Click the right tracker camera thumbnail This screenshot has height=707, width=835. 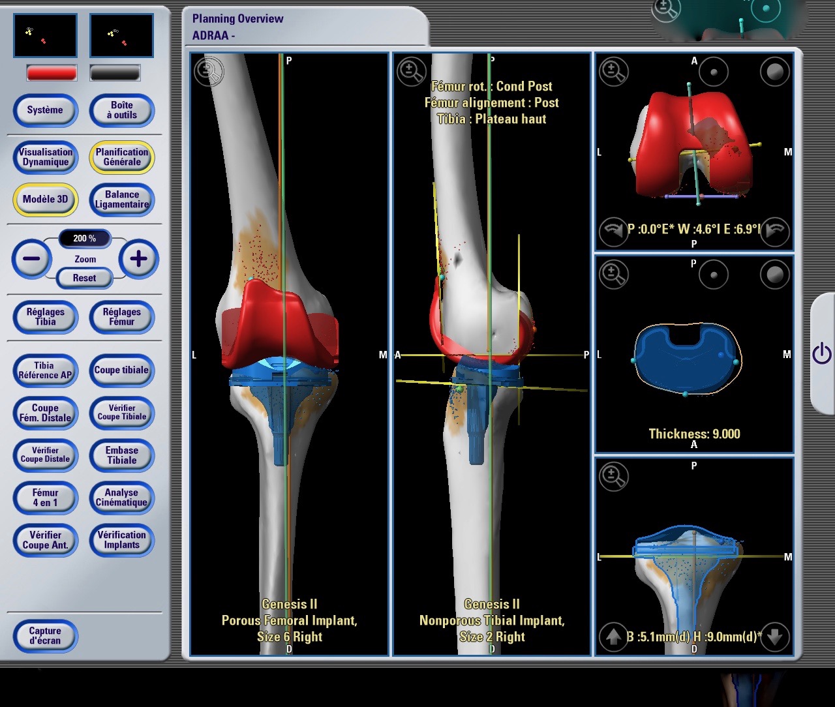click(x=121, y=35)
